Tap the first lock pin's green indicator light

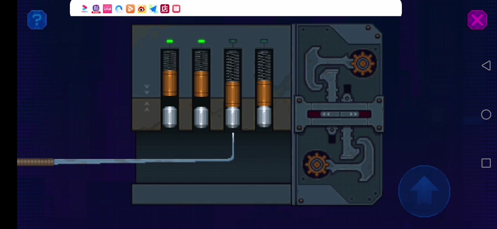tap(170, 41)
